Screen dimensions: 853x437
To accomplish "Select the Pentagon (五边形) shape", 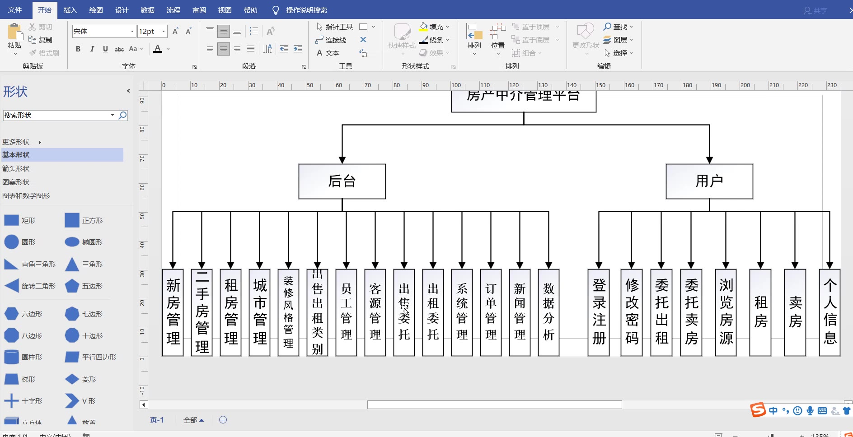I will coord(84,286).
